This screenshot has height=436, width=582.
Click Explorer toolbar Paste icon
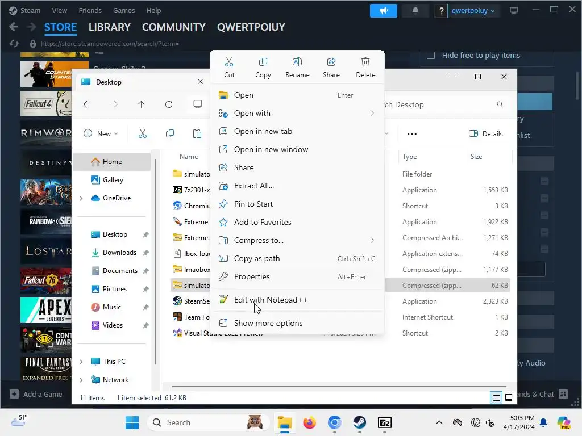coord(197,133)
